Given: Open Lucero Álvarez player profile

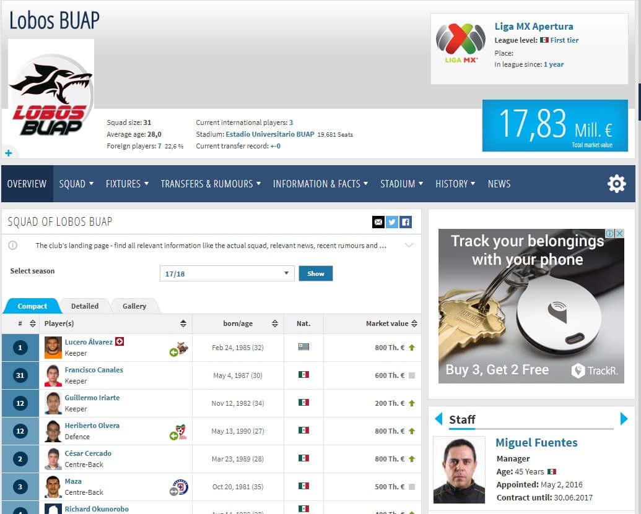Looking at the screenshot, I should [89, 342].
